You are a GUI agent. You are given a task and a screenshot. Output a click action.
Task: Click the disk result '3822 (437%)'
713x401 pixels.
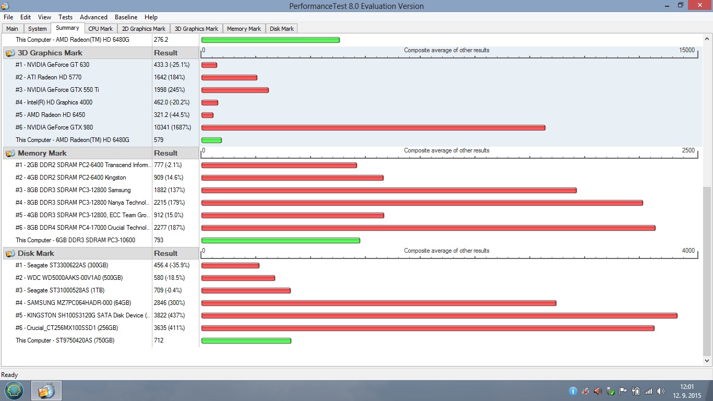pos(169,315)
